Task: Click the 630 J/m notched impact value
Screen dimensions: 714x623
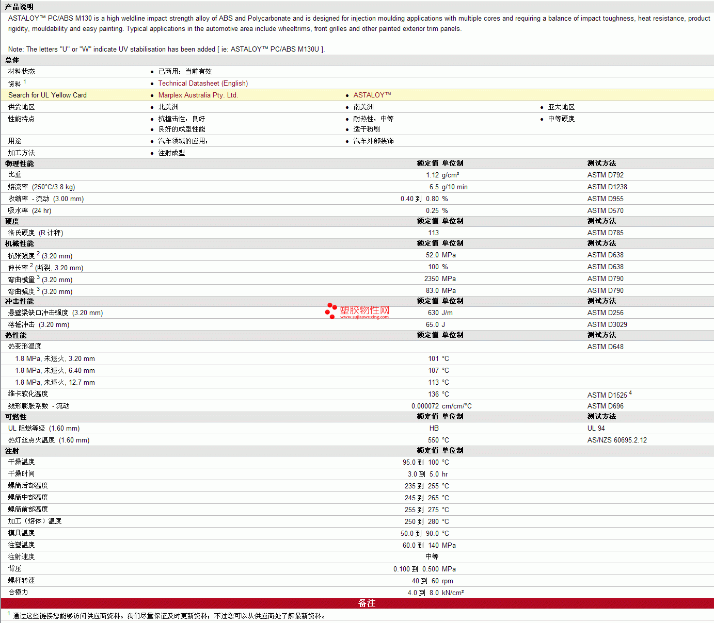Action: pos(440,313)
